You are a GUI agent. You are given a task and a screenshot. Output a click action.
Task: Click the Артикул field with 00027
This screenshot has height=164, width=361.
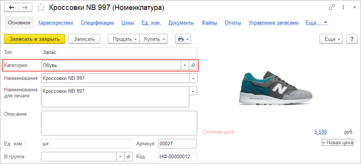tap(177, 143)
